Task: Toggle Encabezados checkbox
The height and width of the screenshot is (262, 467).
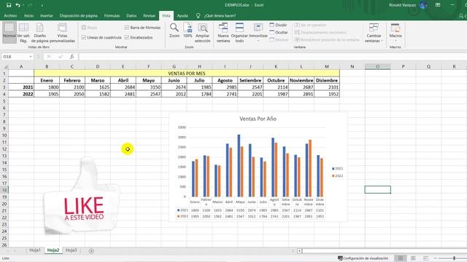Action: click(x=127, y=37)
